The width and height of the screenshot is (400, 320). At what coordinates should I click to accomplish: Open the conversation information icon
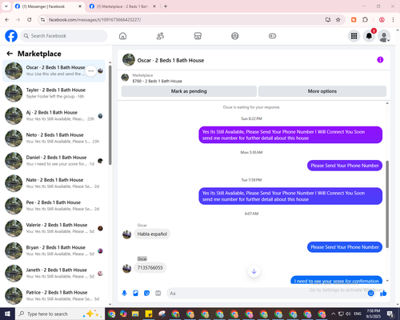[380, 60]
